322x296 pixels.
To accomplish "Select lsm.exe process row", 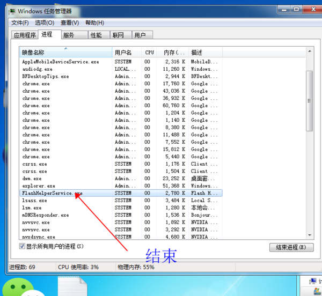I will click(121, 208).
